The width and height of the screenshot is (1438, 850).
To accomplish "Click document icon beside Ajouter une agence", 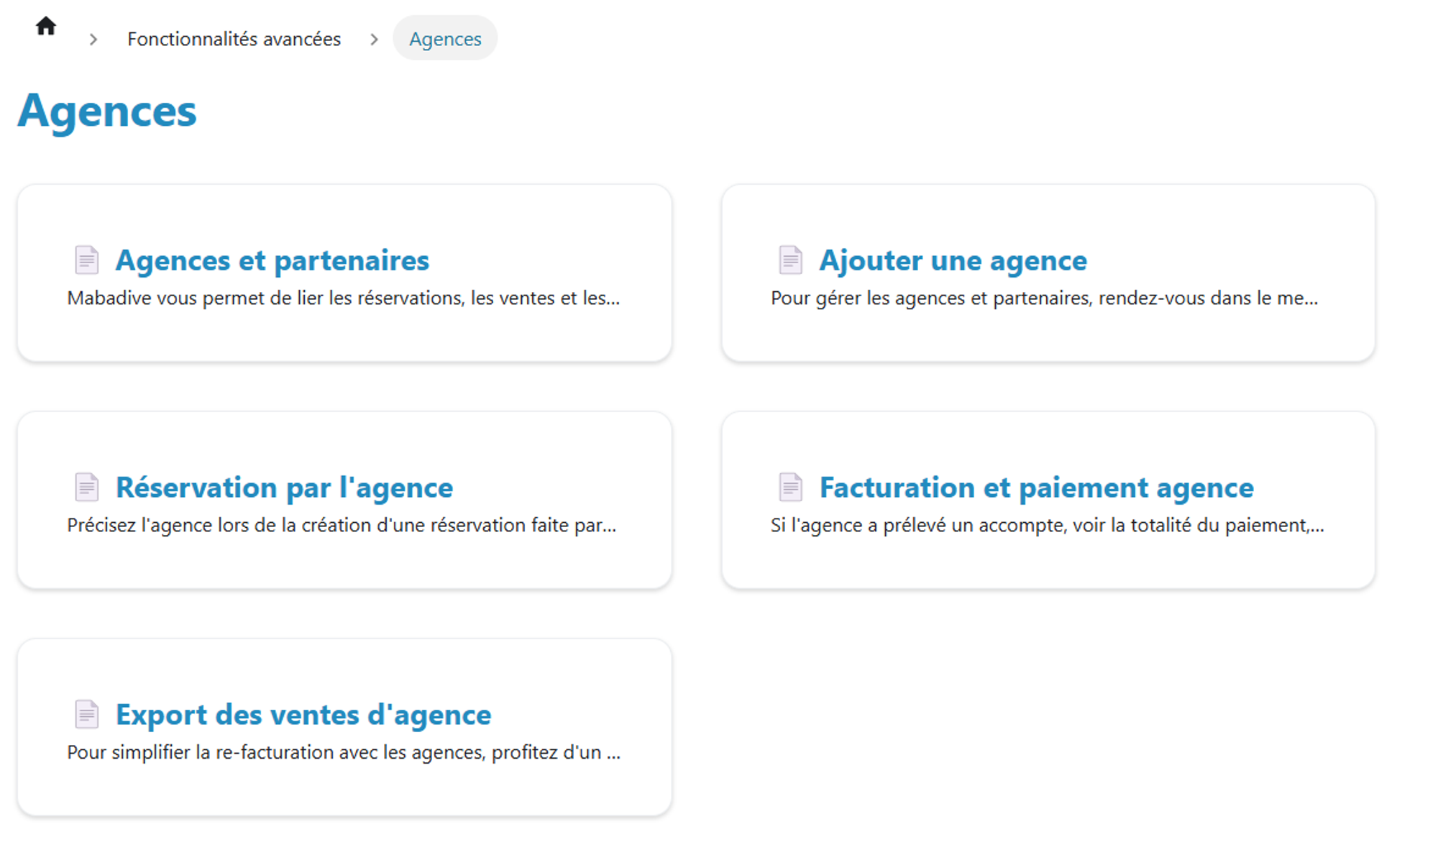I will [x=790, y=260].
